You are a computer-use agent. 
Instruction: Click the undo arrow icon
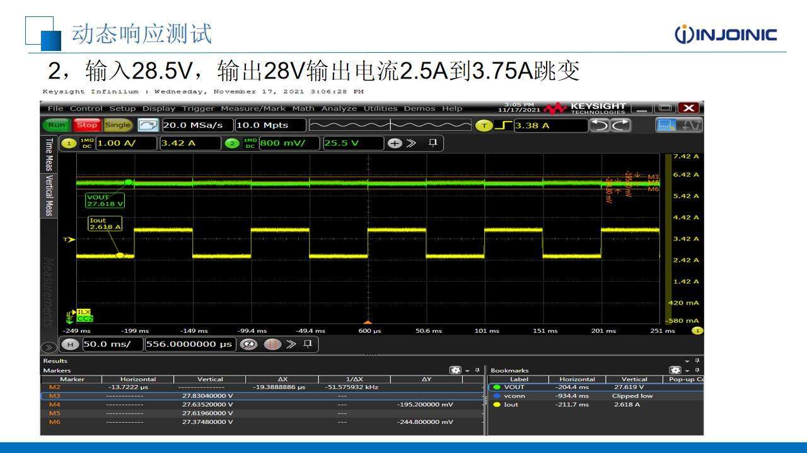point(599,125)
